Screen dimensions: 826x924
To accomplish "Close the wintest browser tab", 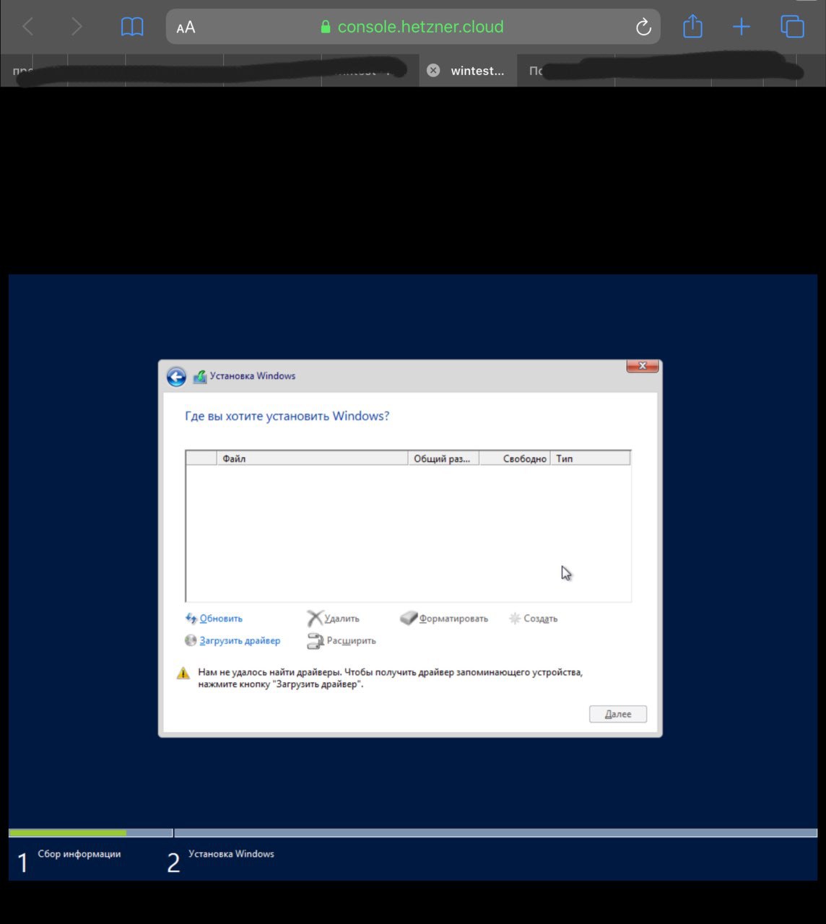I will pyautogui.click(x=433, y=70).
